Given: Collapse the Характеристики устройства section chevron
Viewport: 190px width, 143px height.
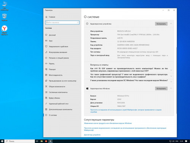Looking at the screenshot, I should pyautogui.click(x=171, y=24).
